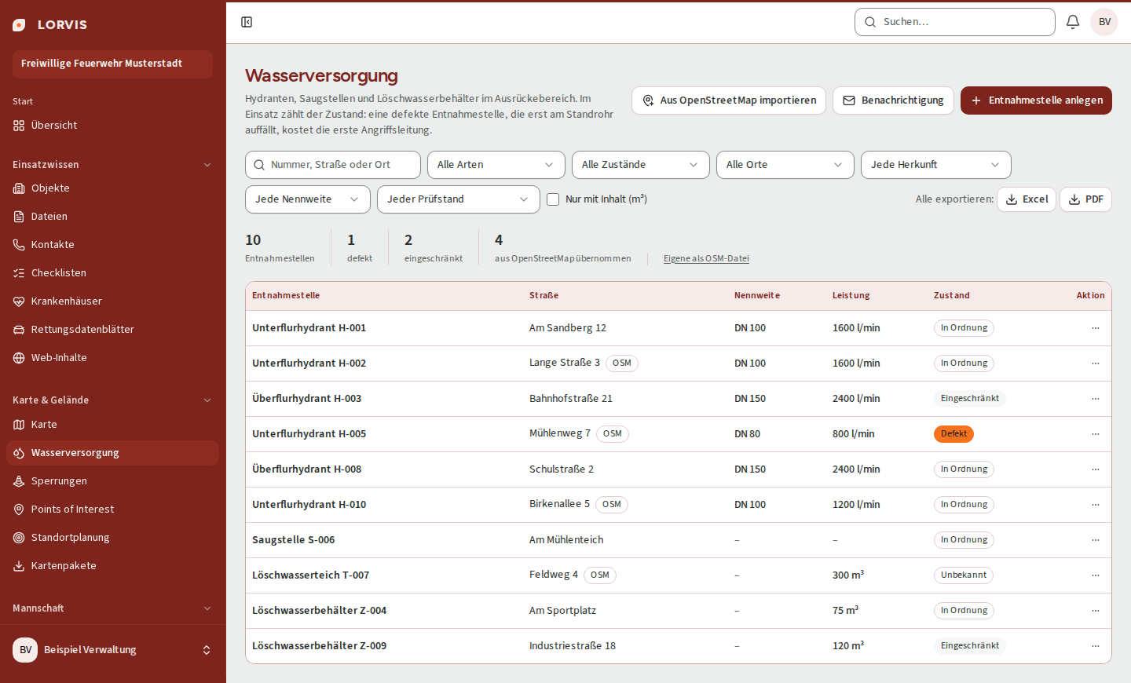The width and height of the screenshot is (1131, 683).
Task: Click the Benachrichtigung button
Action: 893,100
